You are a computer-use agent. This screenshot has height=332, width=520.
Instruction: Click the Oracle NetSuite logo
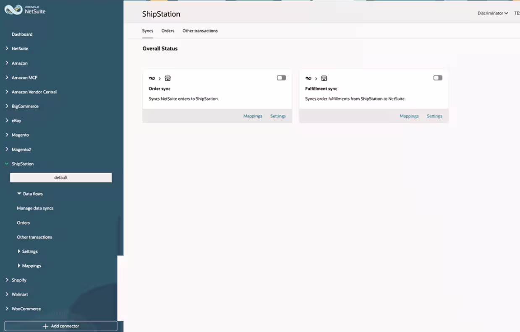coord(25,10)
